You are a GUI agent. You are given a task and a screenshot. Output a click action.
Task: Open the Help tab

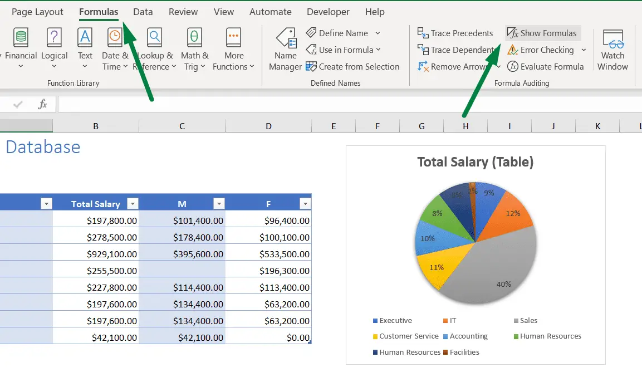pos(375,12)
